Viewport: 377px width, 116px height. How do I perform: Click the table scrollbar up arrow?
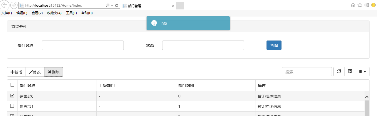[x=367, y=97]
